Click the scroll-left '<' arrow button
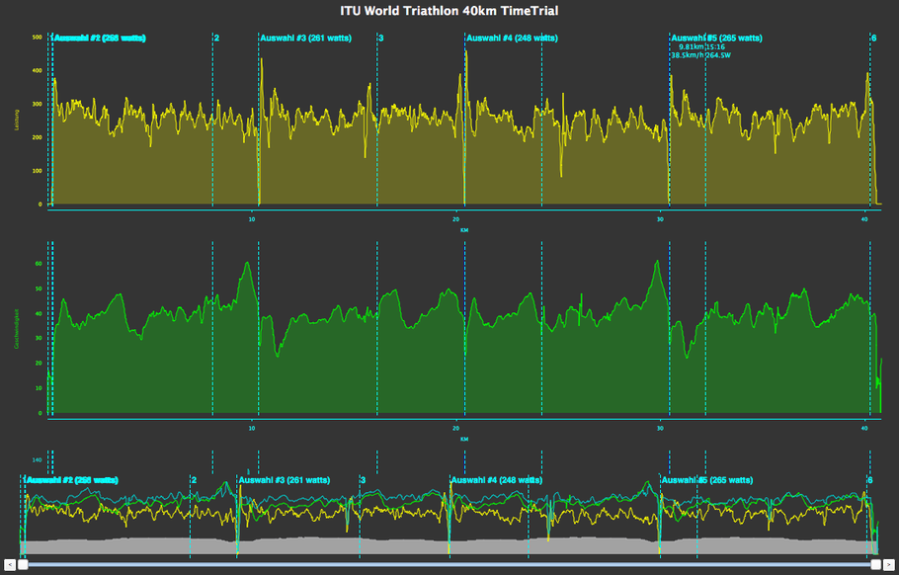 (x=9, y=565)
